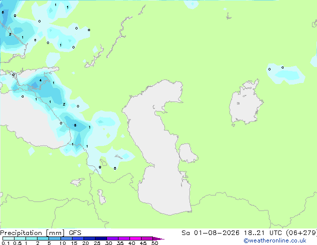Click the 'Sa 01-08-2026 18..21 UTC' timestamp

coord(232,233)
